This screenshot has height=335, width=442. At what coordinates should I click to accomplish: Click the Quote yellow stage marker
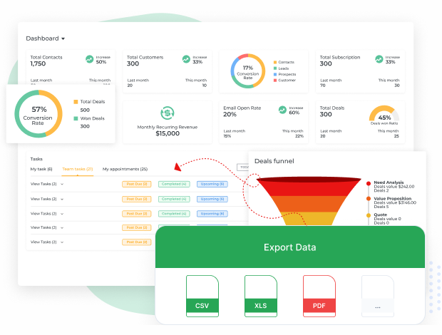click(x=369, y=215)
